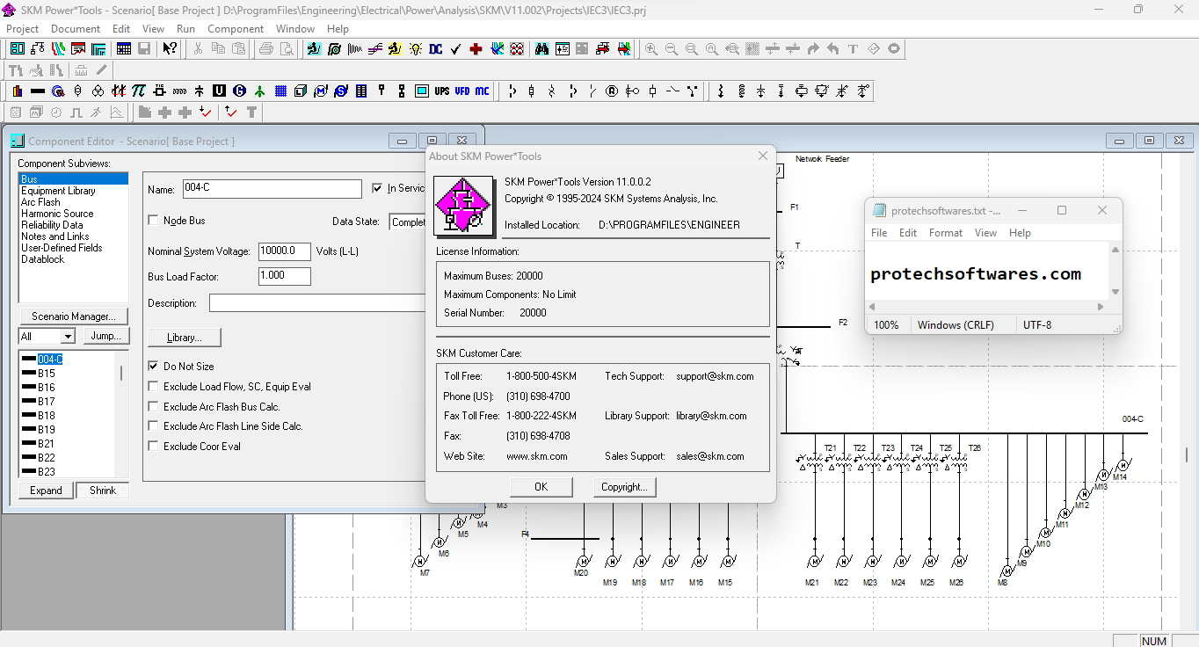
Task: Open the Run menu
Action: [185, 29]
